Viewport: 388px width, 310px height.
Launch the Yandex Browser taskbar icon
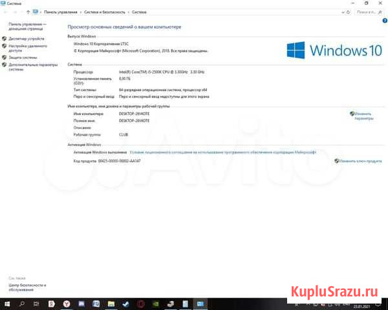click(67, 304)
